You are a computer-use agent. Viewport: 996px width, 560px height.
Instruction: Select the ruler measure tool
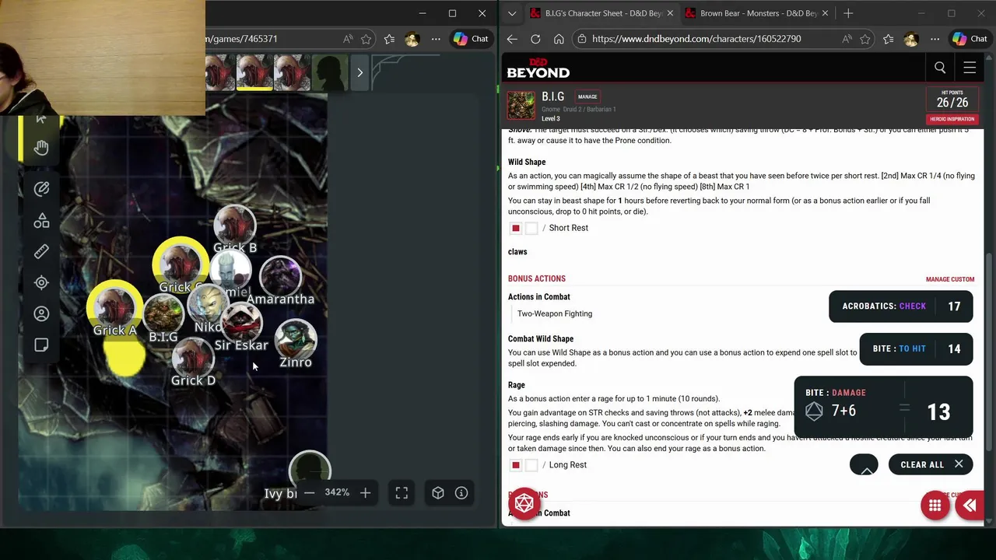click(x=41, y=251)
